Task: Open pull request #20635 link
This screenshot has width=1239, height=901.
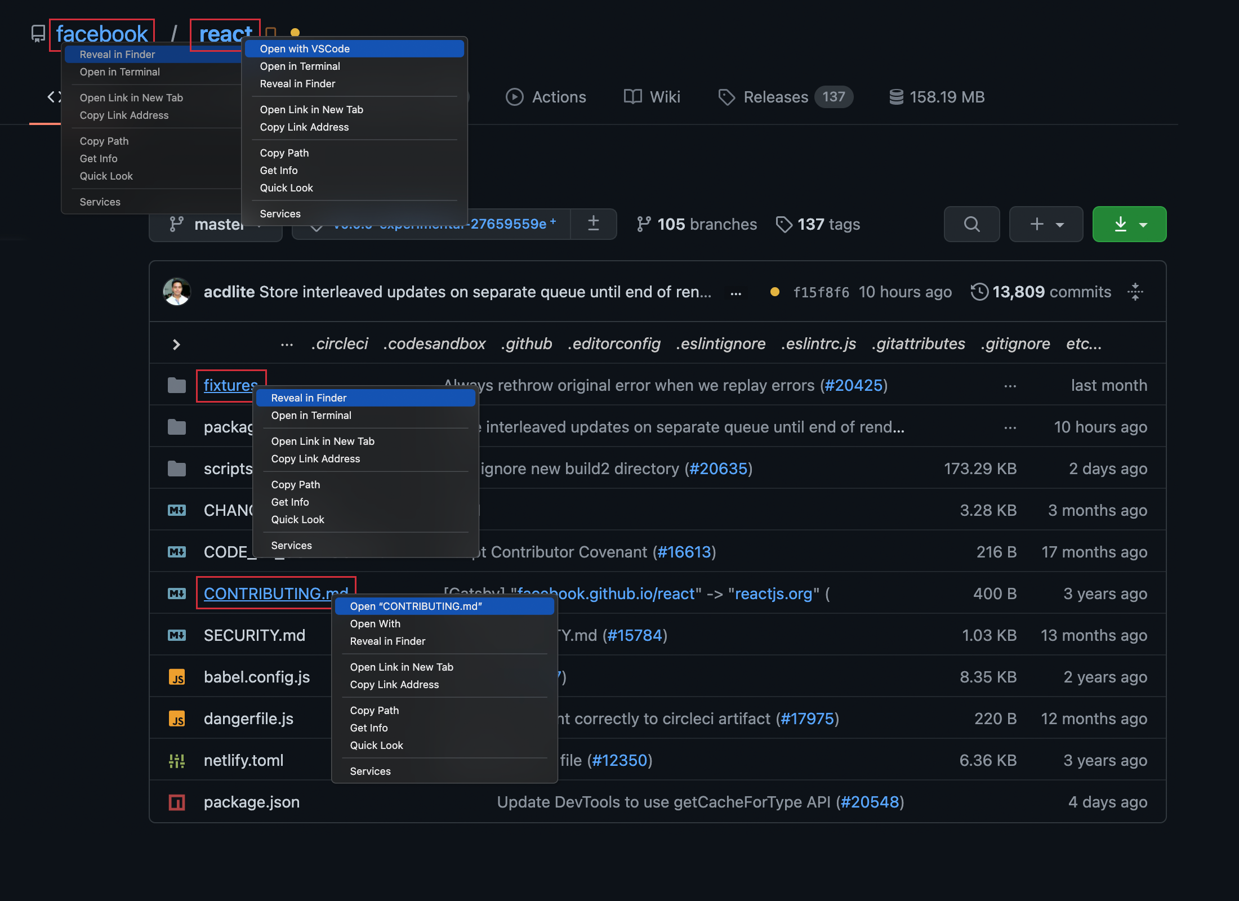Action: 719,469
